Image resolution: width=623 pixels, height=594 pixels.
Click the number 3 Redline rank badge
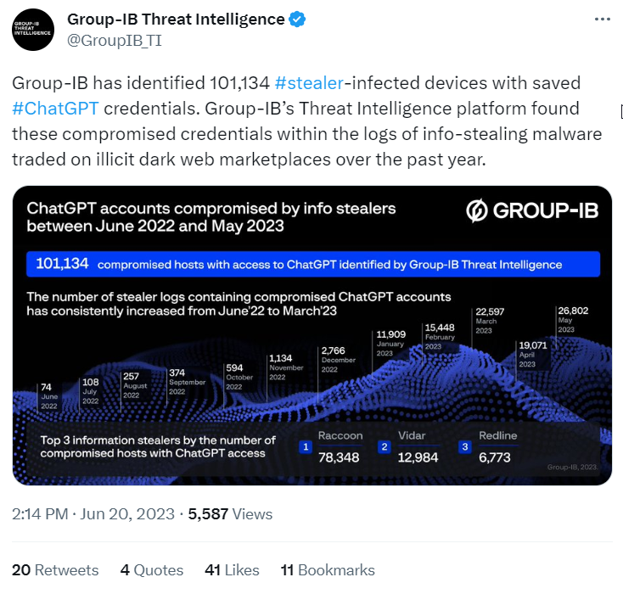point(465,447)
